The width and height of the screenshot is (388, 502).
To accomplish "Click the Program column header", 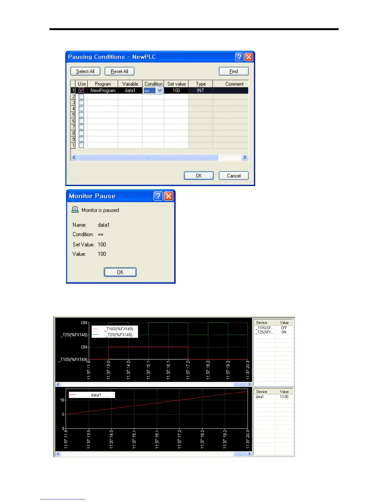I will [103, 84].
